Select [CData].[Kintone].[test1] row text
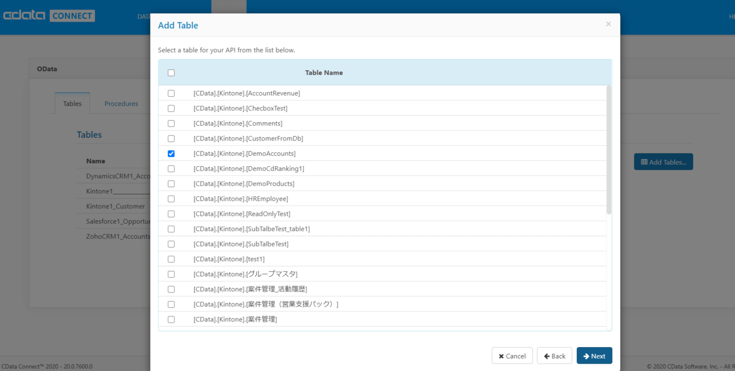This screenshot has width=735, height=371. (229, 259)
